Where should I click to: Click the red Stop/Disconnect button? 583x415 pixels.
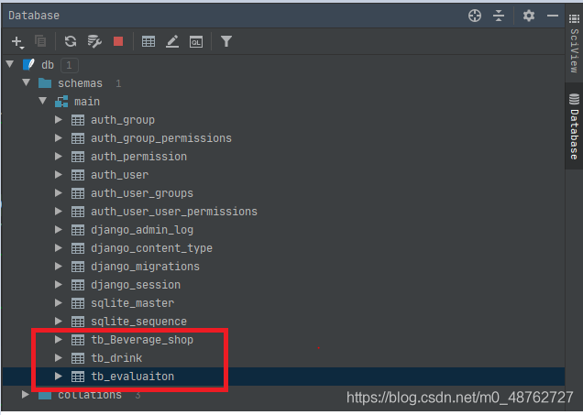[118, 41]
